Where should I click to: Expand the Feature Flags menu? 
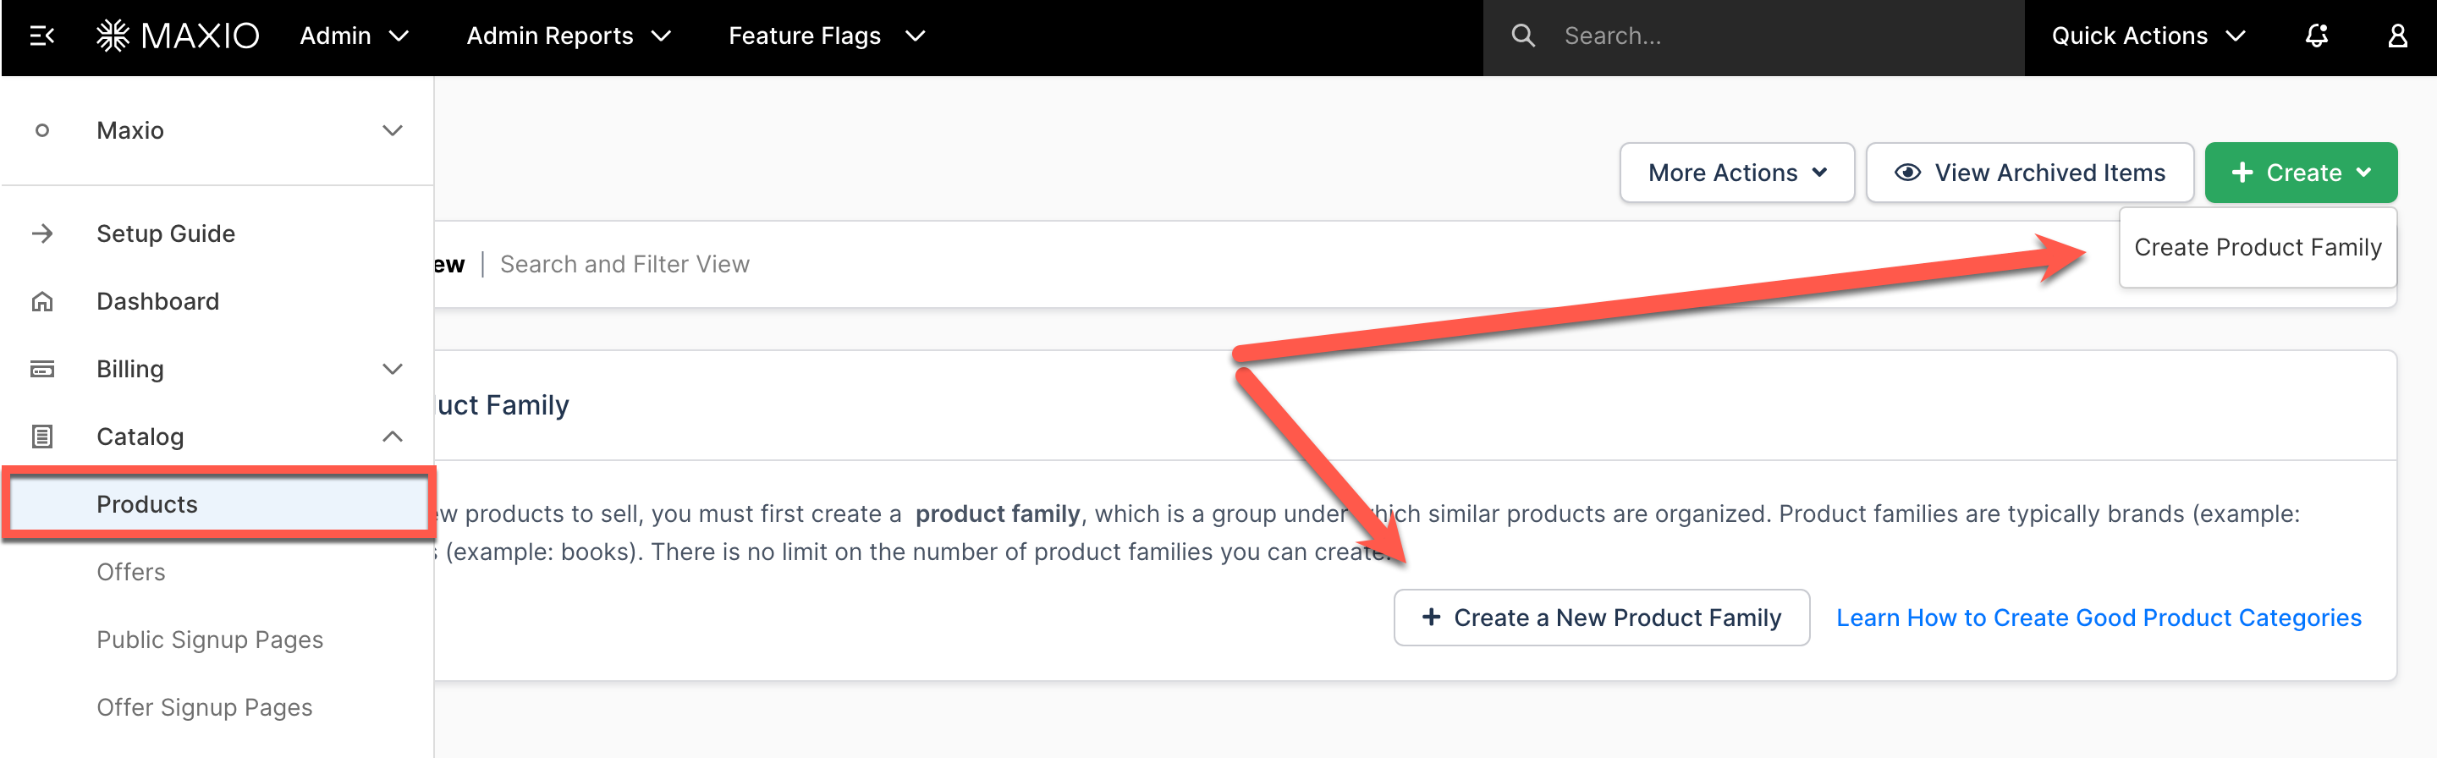(826, 36)
